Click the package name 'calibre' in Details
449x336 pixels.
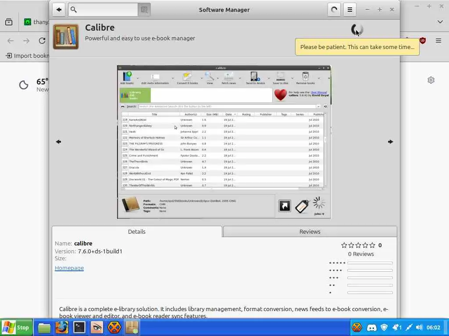click(x=83, y=243)
